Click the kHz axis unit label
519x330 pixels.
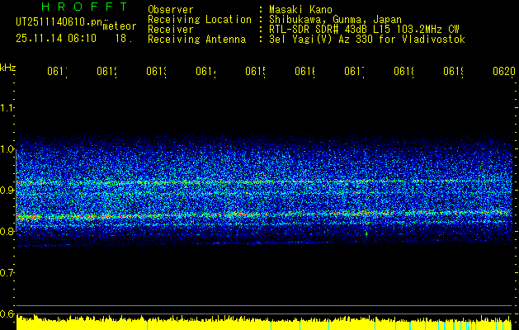8,68
